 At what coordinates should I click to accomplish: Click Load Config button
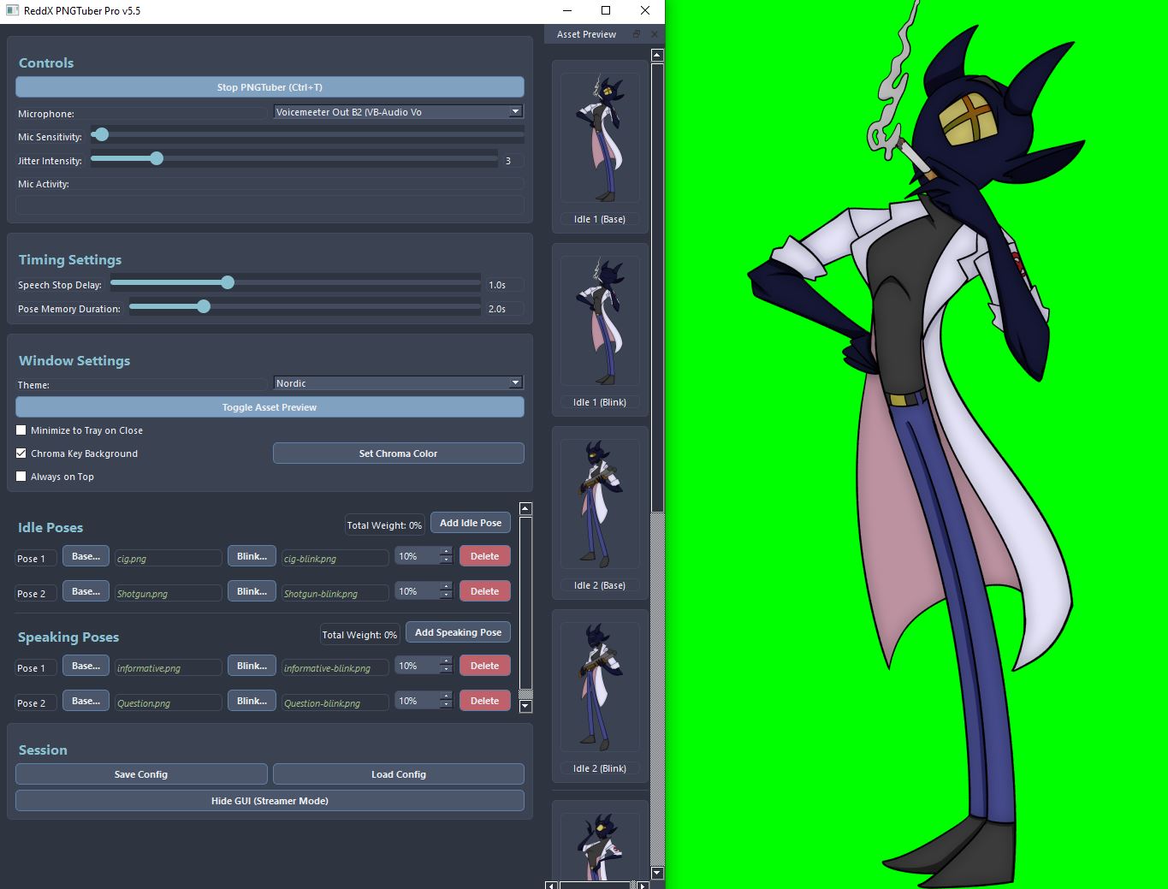pyautogui.click(x=398, y=774)
